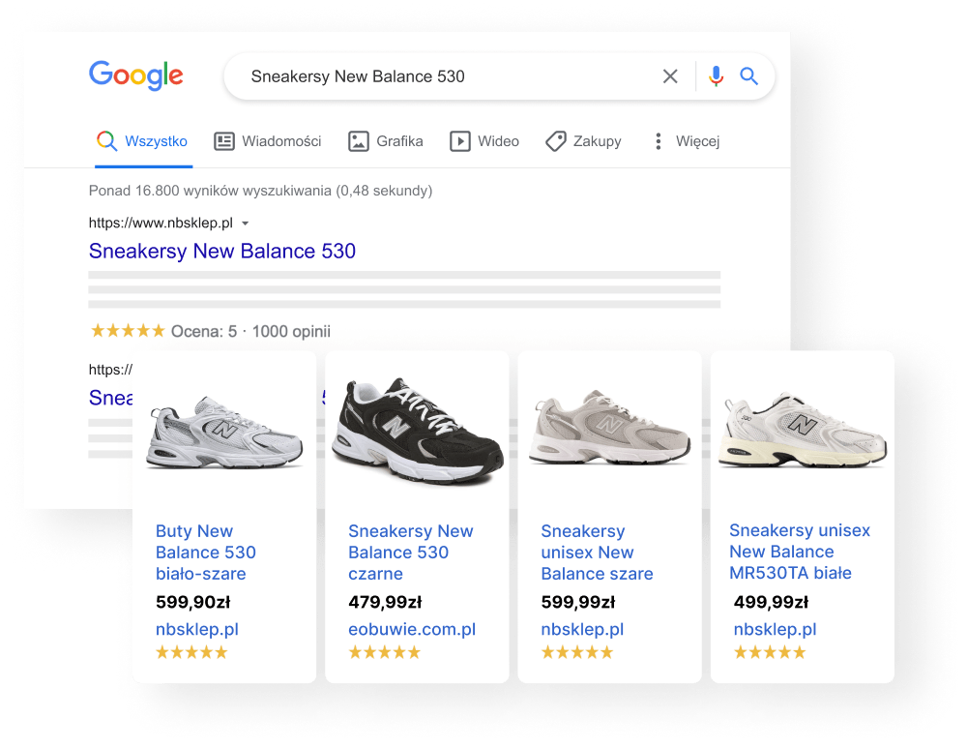
Task: Start voice search with the microphone icon
Action: point(716,76)
